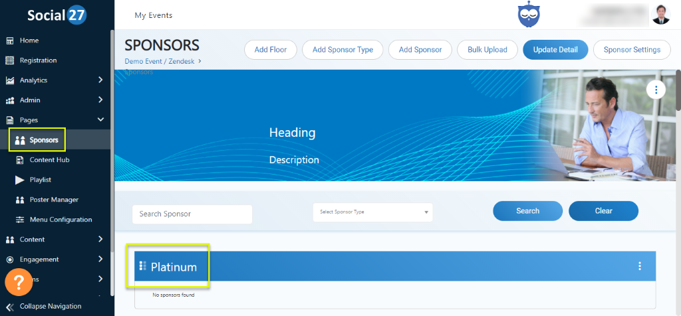Open the orange help question mark button
681x316 pixels.
pyautogui.click(x=18, y=283)
